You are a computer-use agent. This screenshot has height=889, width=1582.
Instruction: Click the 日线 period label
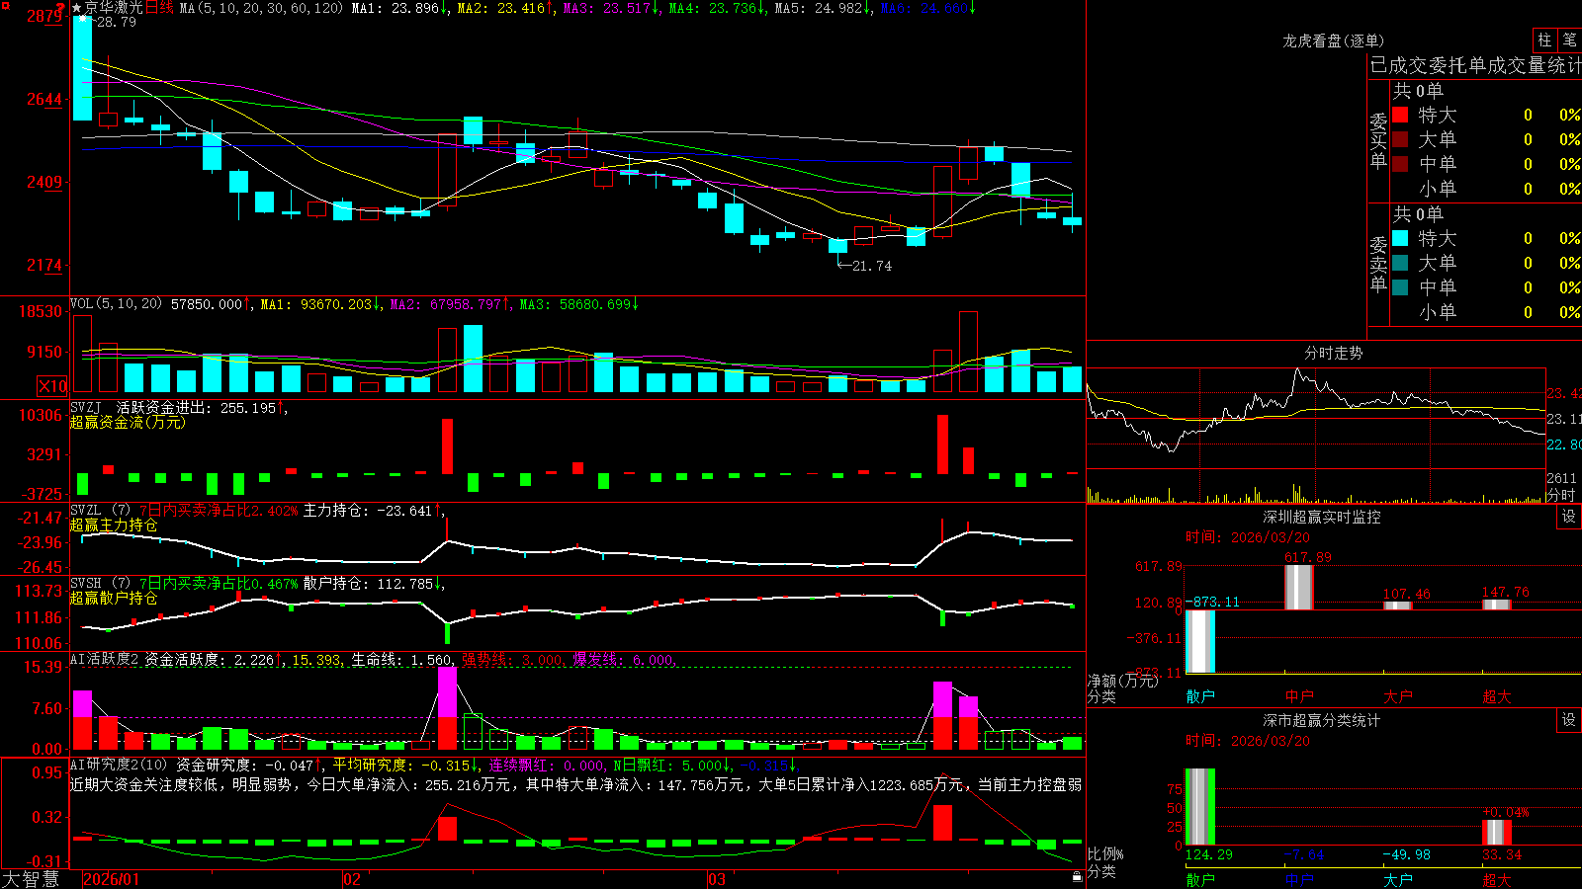[x=159, y=8]
